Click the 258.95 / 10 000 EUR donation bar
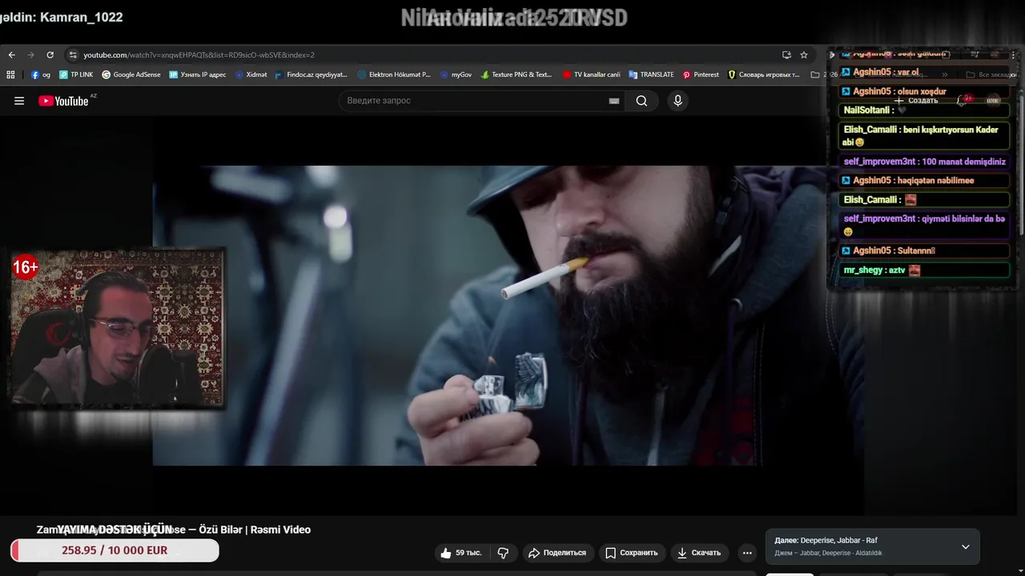The height and width of the screenshot is (576, 1025). coord(115,550)
